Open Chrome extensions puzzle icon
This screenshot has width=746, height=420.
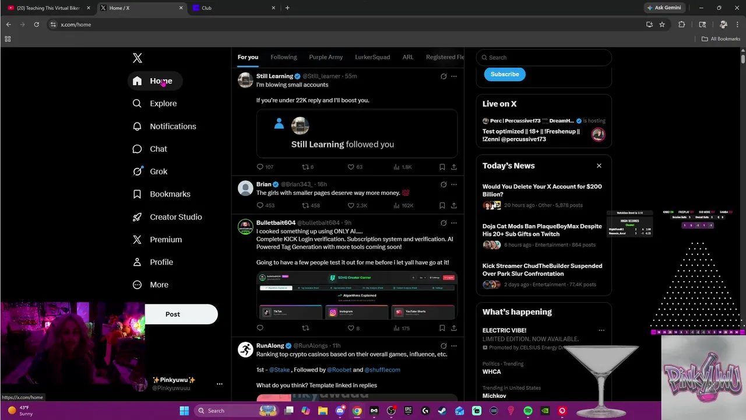point(682,24)
